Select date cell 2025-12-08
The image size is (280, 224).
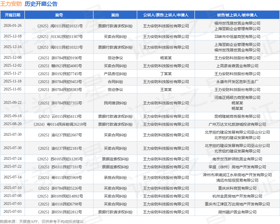coord(13,57)
